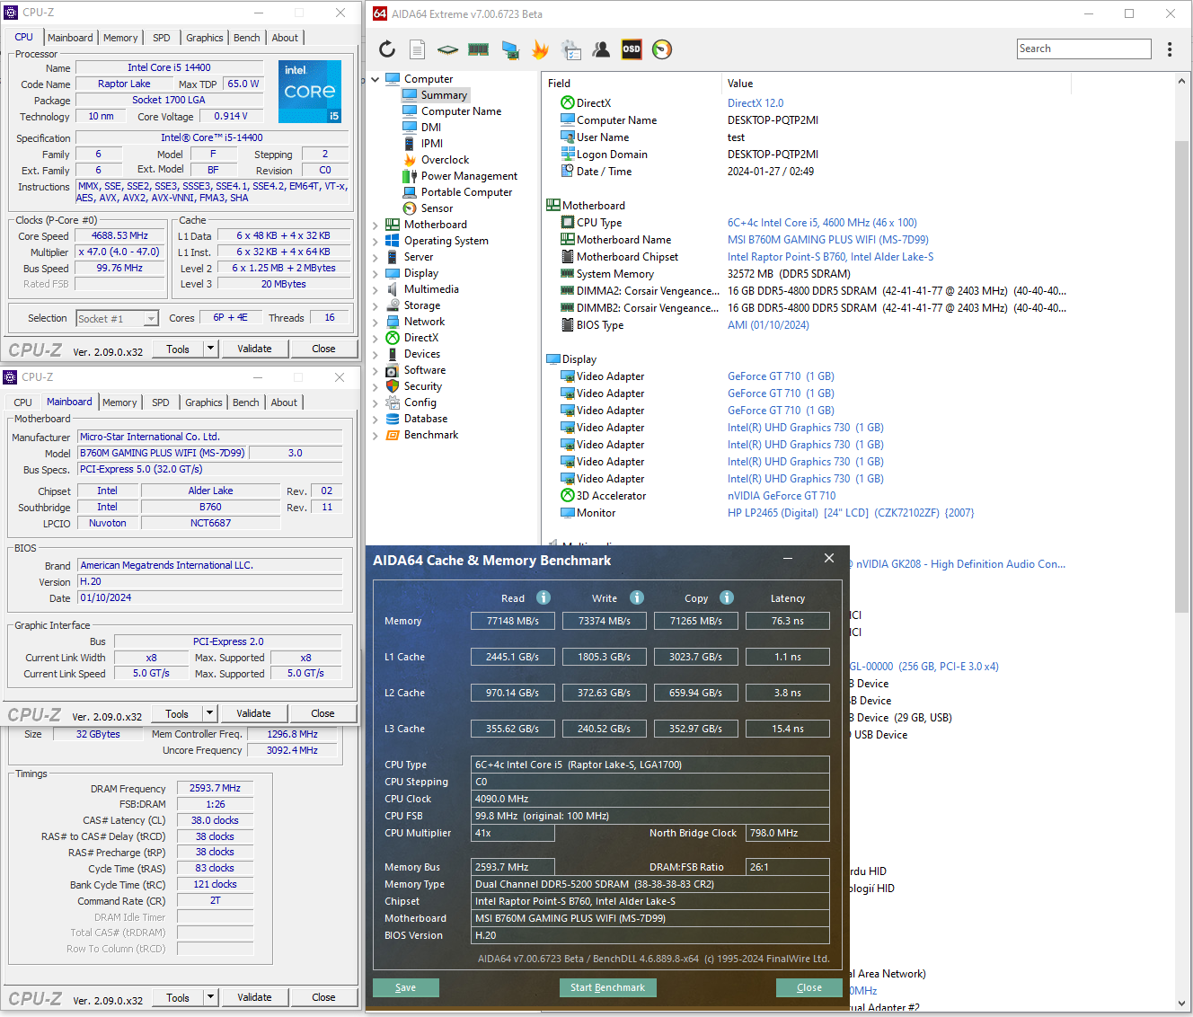
Task: Click Close button in Mainboard CPU-Z window
Action: pos(323,713)
